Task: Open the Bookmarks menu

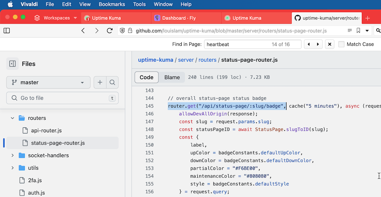Action: coord(112,4)
